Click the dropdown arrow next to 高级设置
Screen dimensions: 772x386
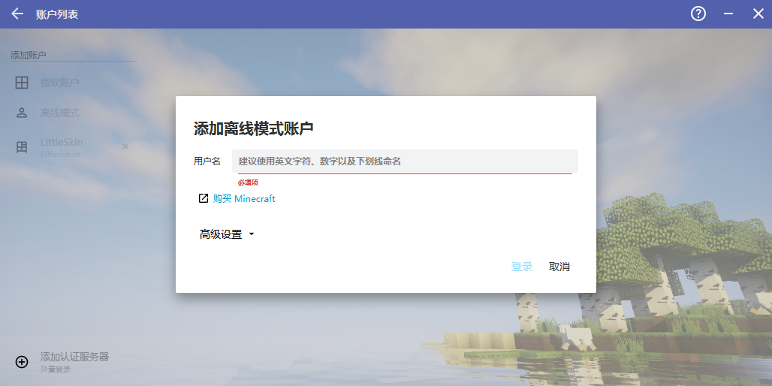tap(252, 234)
